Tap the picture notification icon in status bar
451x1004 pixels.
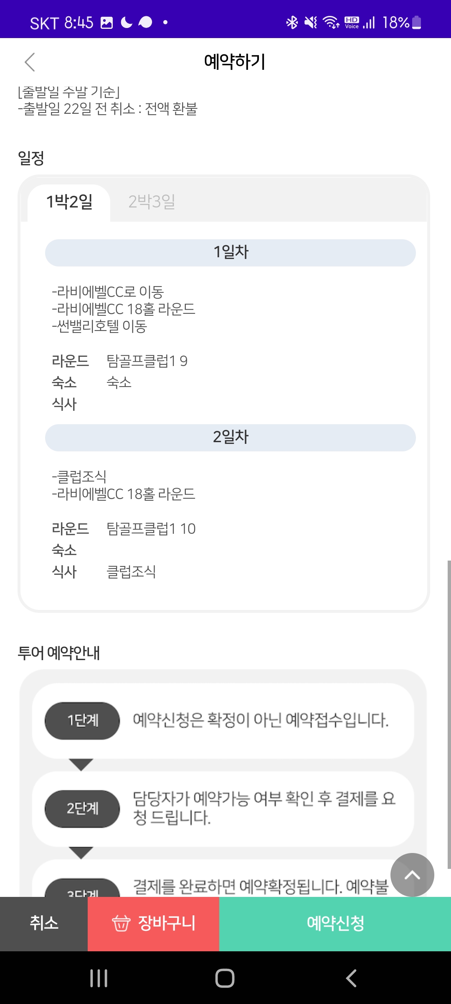coord(107,23)
